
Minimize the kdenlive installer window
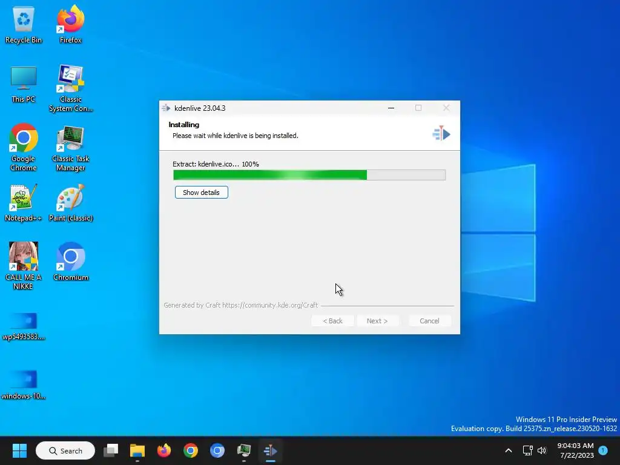pyautogui.click(x=391, y=108)
